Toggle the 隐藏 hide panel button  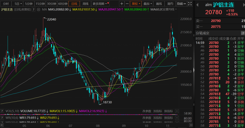[180, 4]
